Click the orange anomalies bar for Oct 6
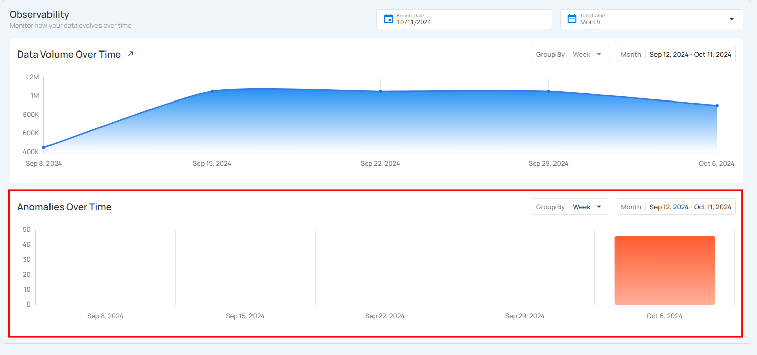The height and width of the screenshot is (355, 757). [x=664, y=270]
